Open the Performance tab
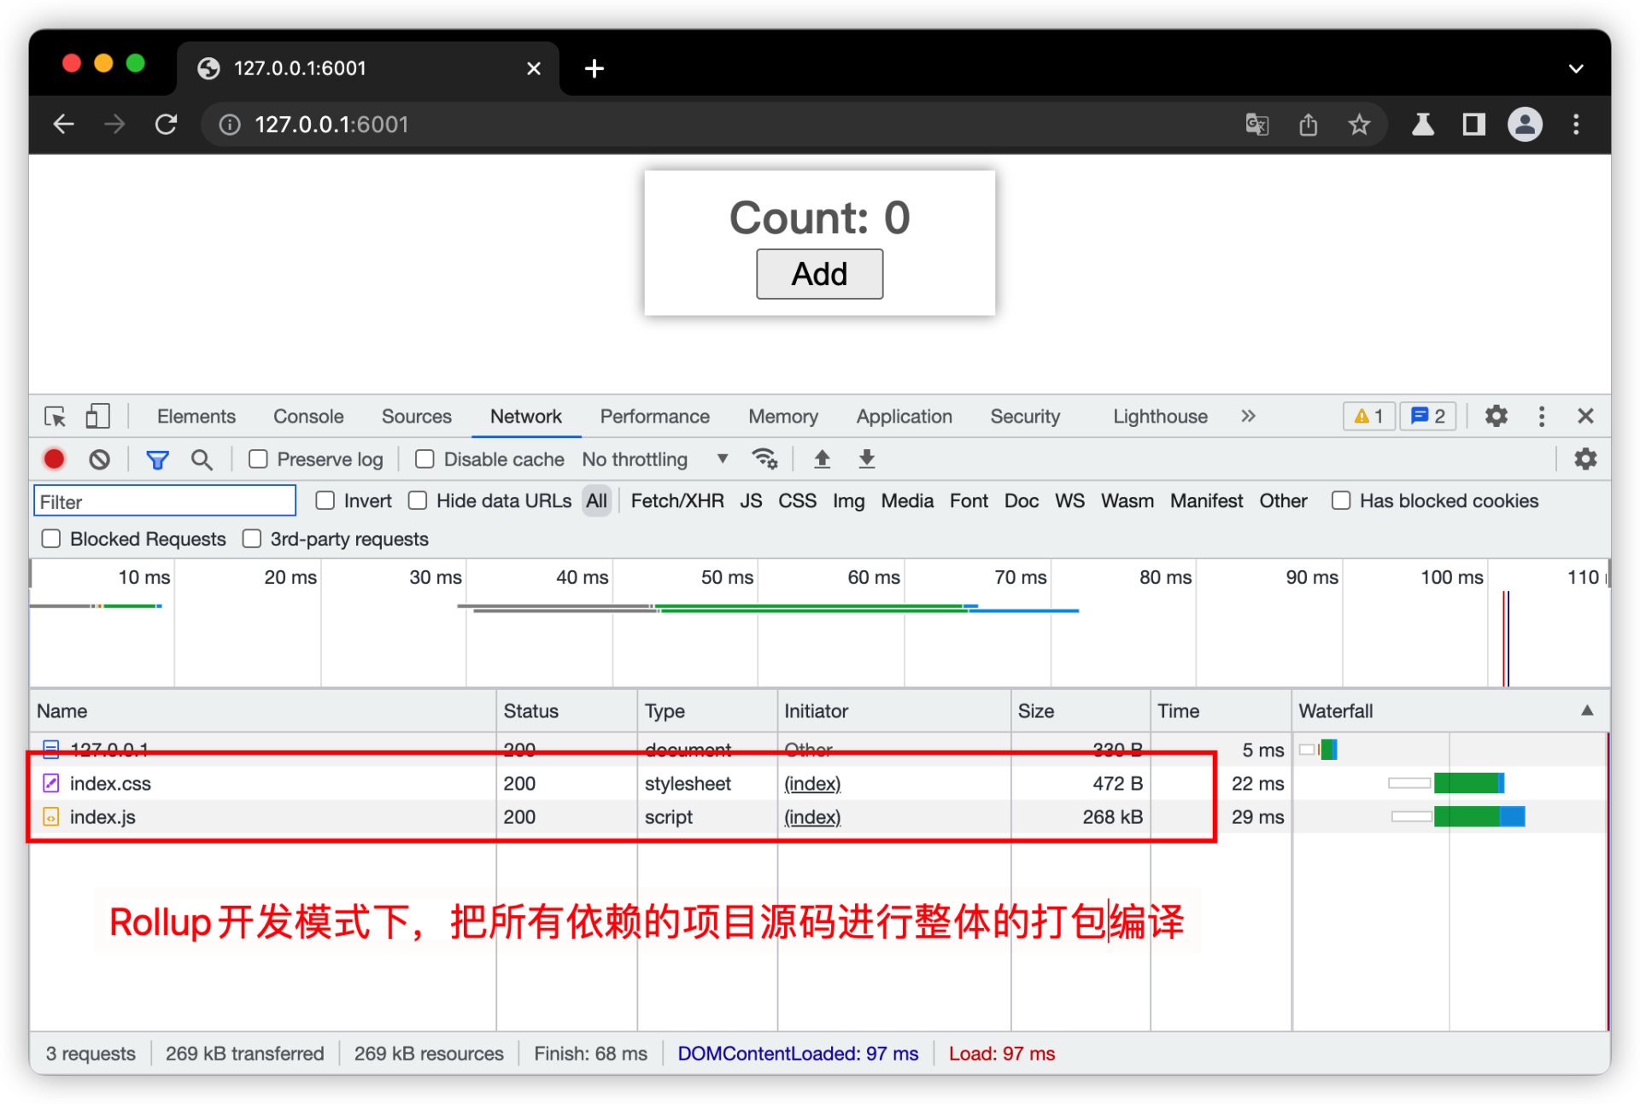The image size is (1640, 1104). point(654,417)
